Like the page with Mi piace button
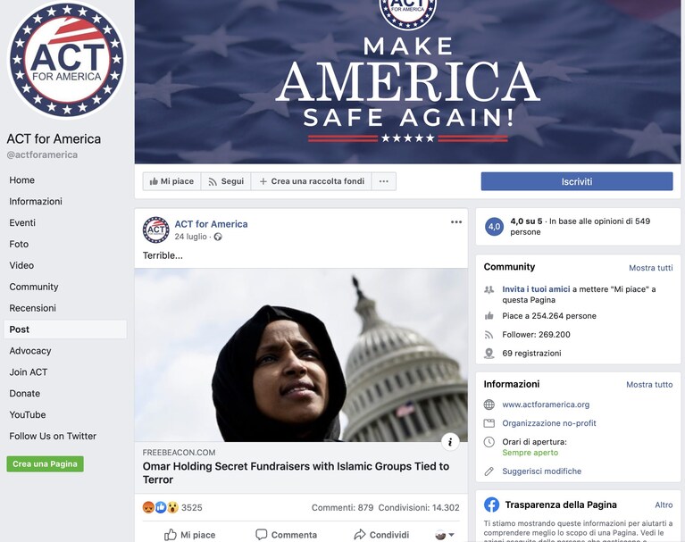The height and width of the screenshot is (542, 685). tap(171, 181)
